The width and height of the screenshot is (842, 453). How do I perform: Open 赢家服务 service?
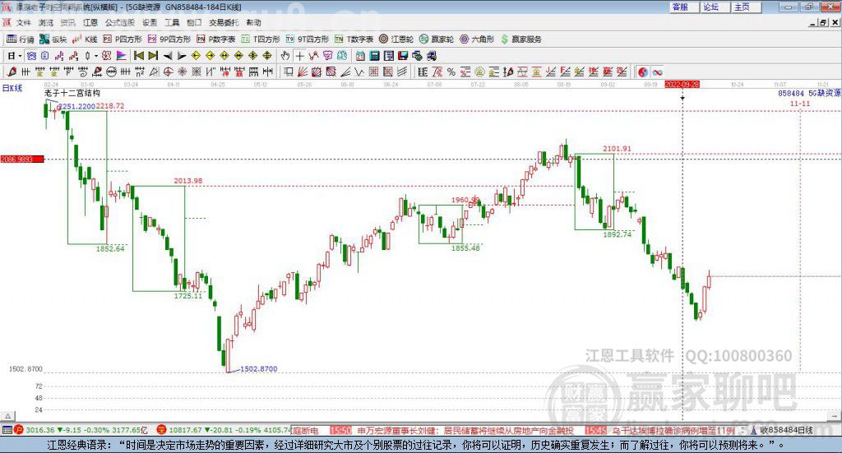[x=520, y=39]
